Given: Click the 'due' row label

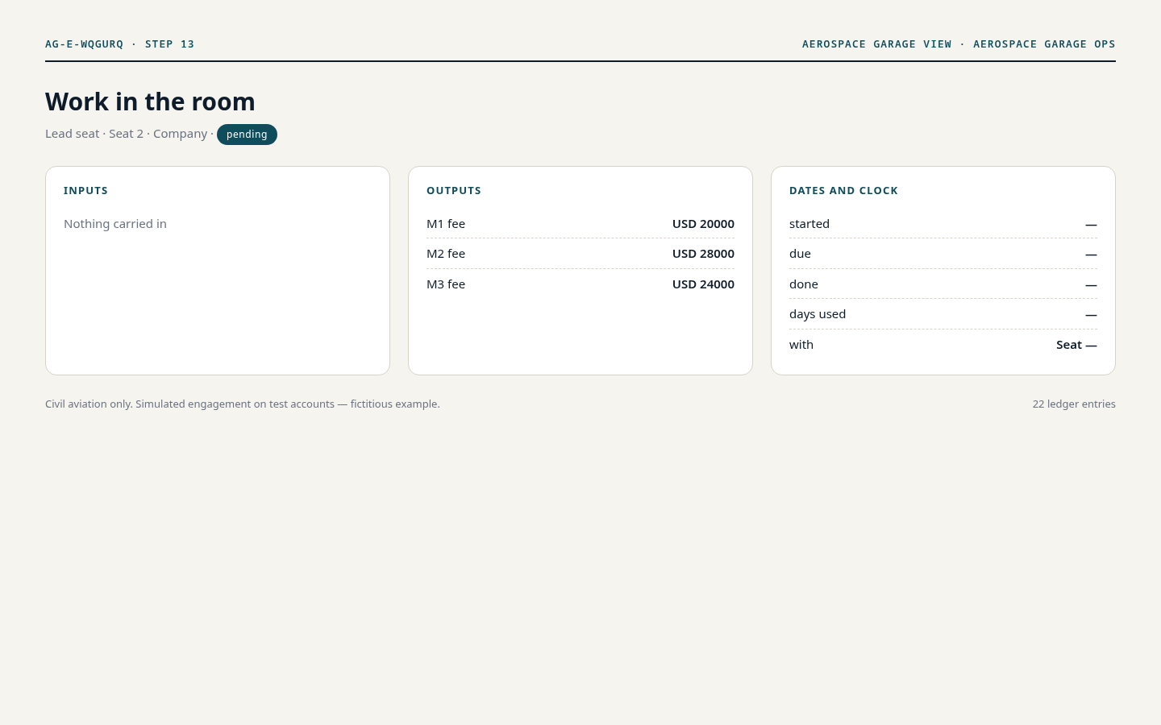Looking at the screenshot, I should point(800,254).
